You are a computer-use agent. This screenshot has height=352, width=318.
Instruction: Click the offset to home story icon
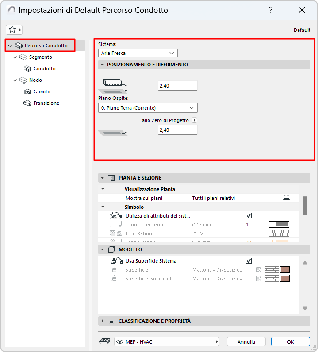[113, 86]
